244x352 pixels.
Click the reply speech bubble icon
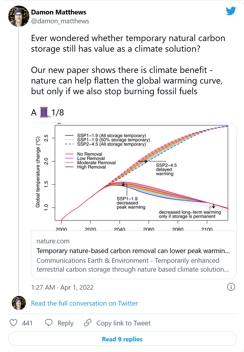click(49, 323)
